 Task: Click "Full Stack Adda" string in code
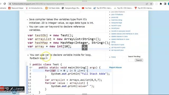[x=93, y=74]
